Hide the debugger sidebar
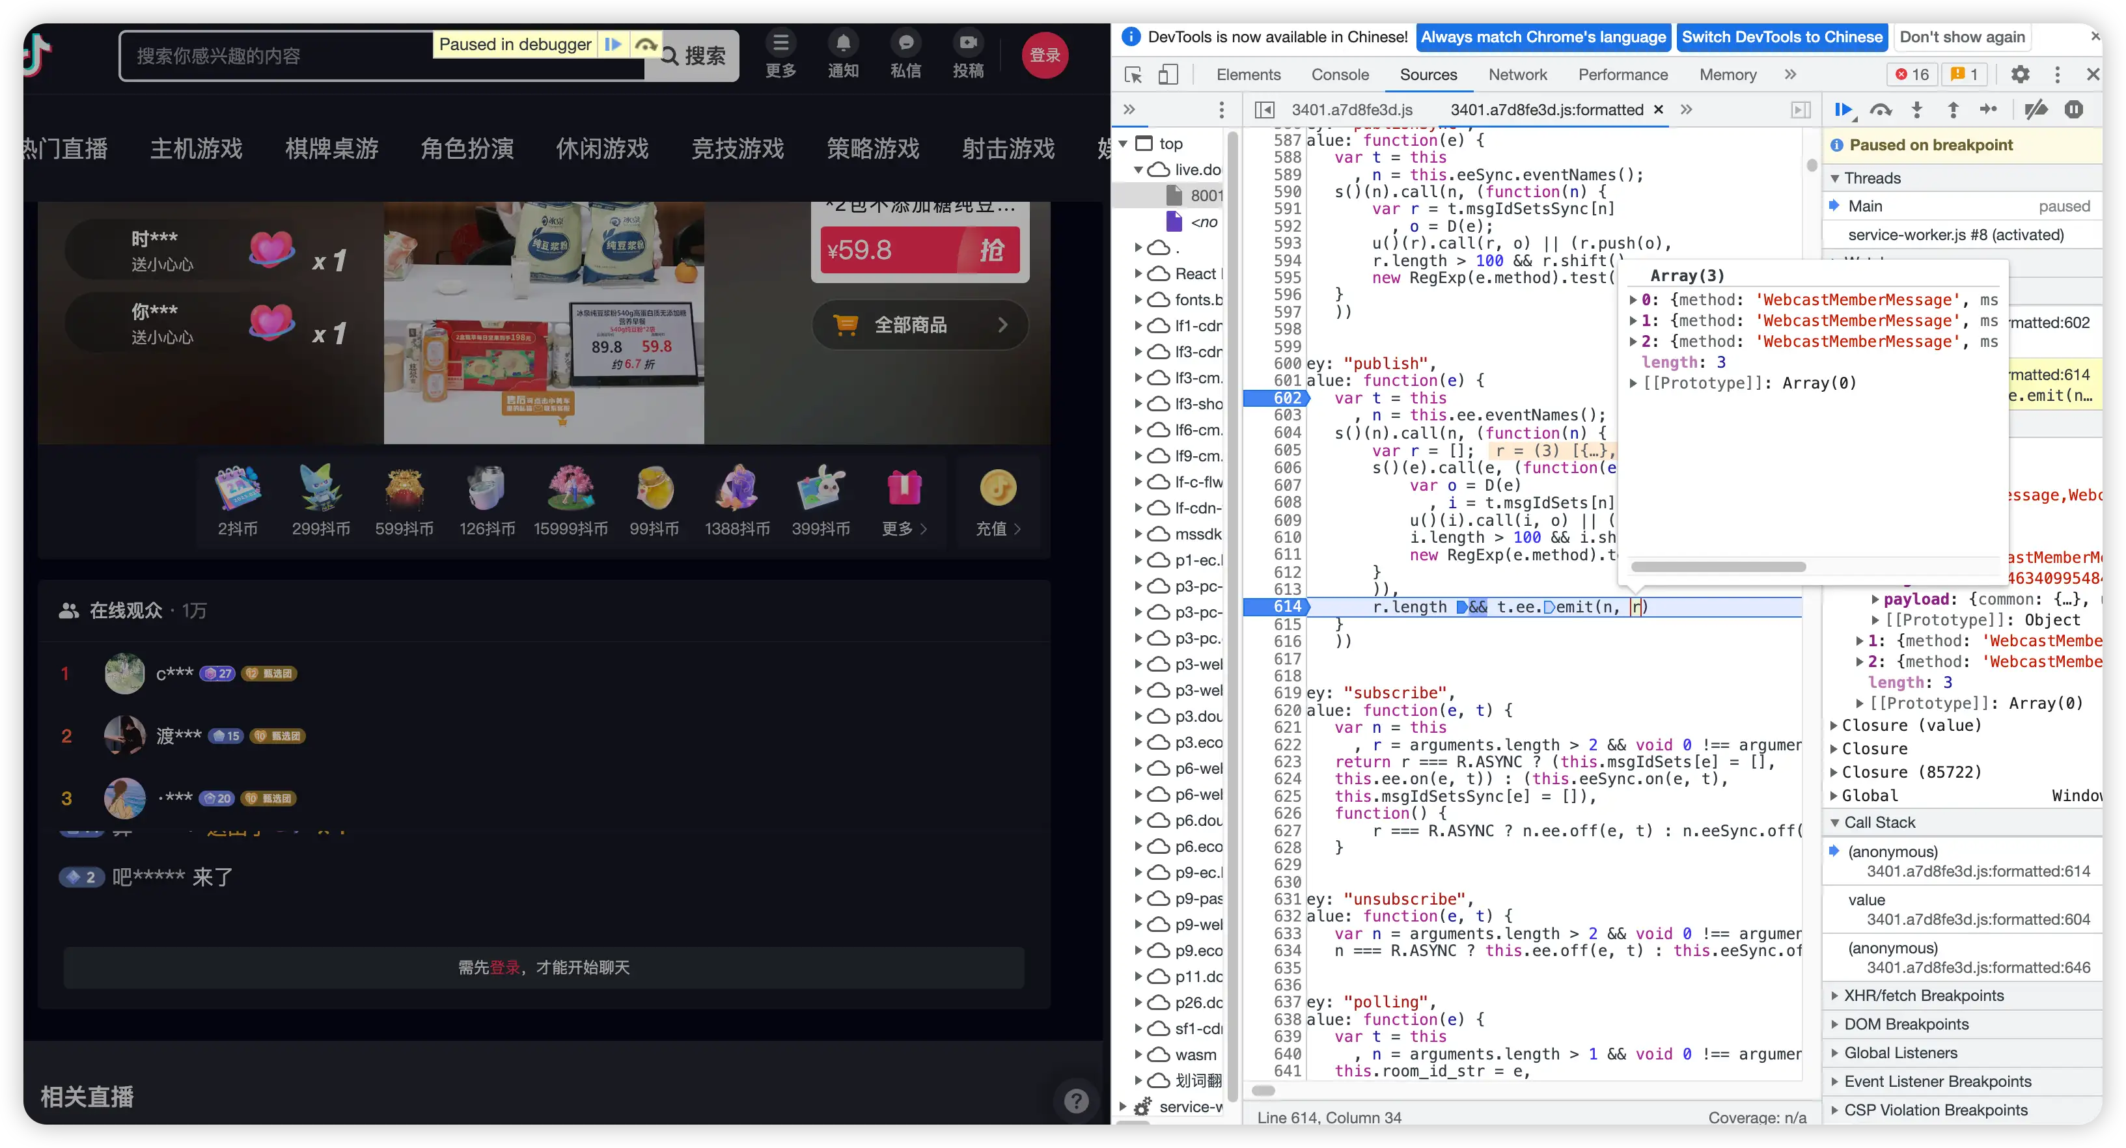 (x=1801, y=110)
